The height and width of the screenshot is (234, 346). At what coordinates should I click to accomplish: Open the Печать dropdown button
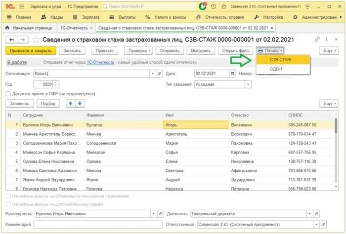270,51
